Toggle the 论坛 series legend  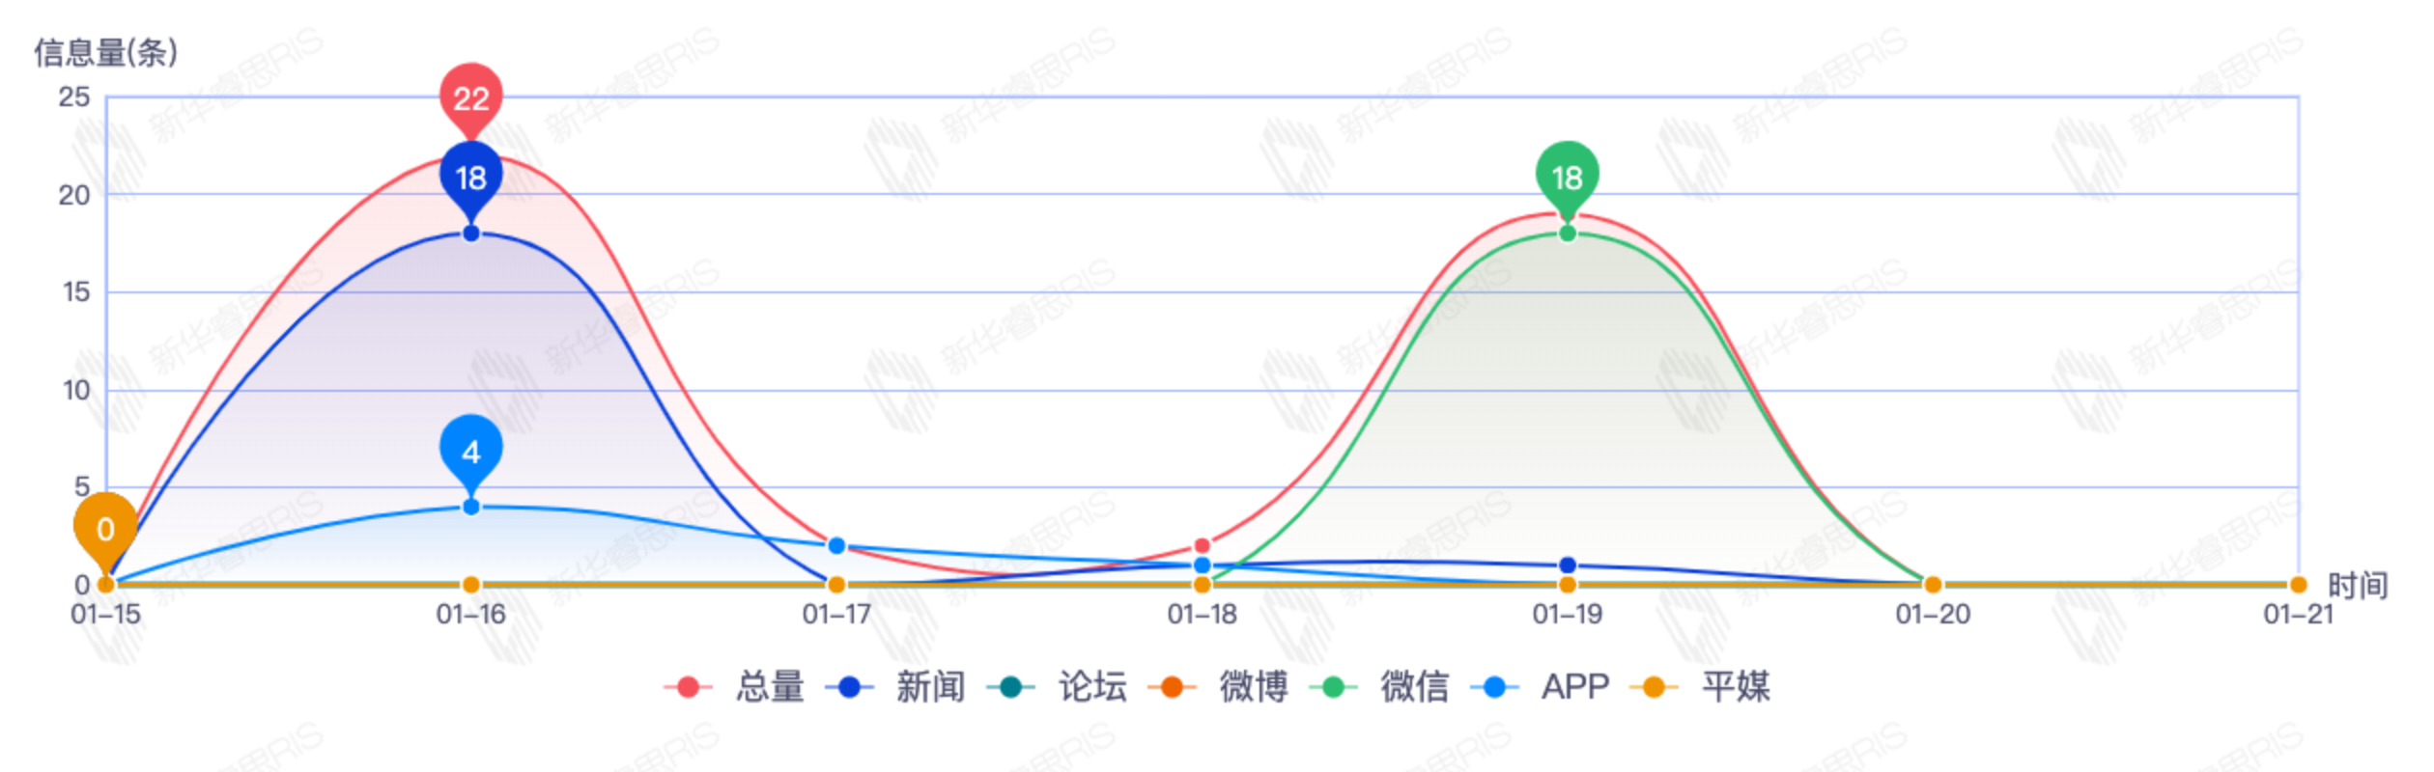tap(1059, 687)
